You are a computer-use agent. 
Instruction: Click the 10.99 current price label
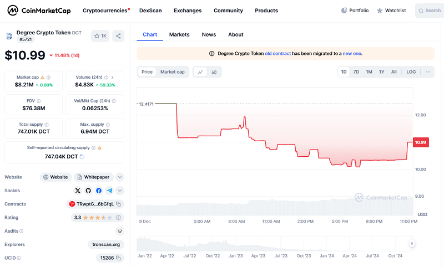tap(421, 142)
